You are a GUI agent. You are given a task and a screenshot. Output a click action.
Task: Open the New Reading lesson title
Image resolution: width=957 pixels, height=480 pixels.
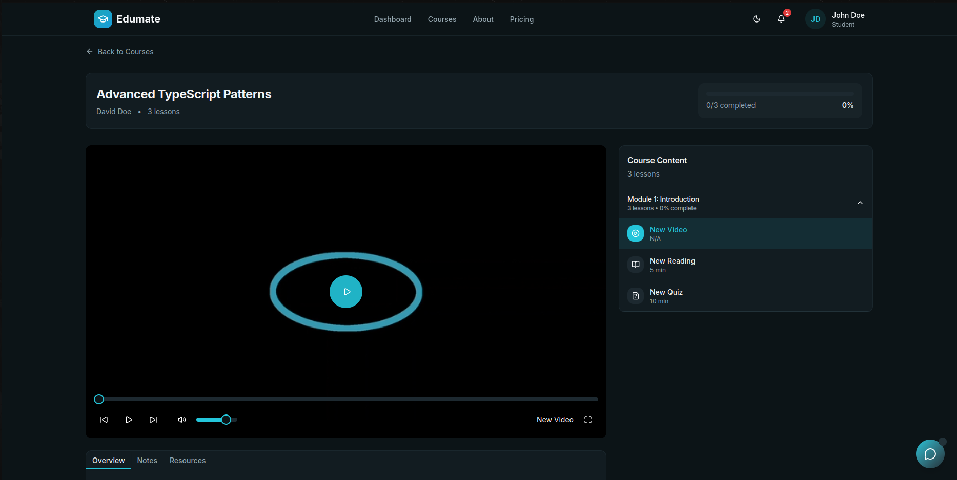point(673,261)
